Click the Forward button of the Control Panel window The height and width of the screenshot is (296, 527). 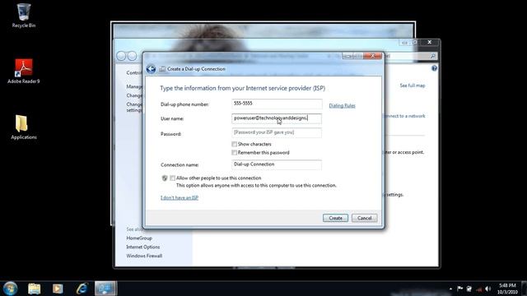(133, 56)
